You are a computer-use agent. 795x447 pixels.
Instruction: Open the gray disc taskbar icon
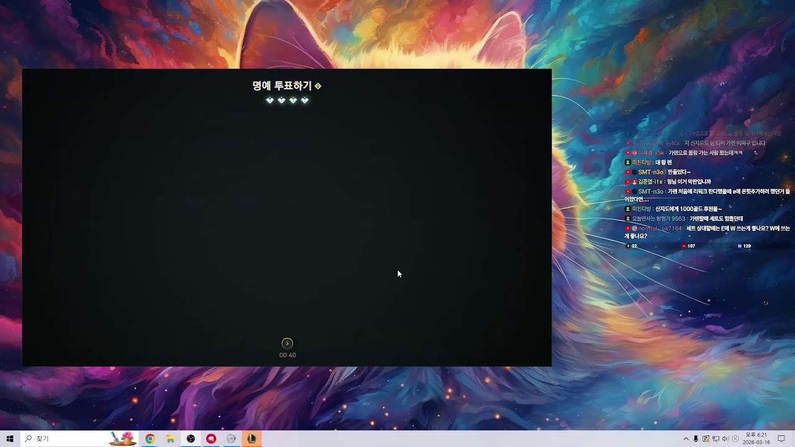click(x=231, y=439)
